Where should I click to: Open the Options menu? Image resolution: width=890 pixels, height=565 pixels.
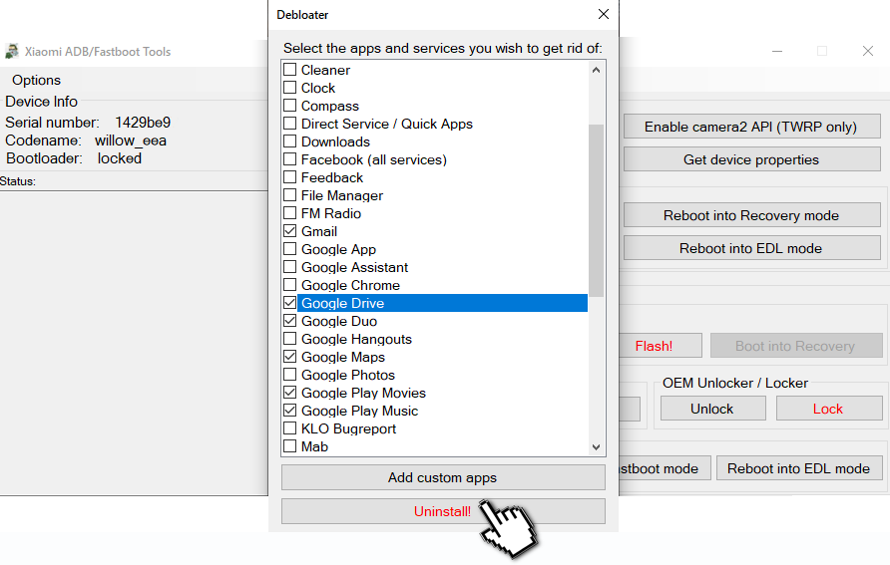(36, 80)
